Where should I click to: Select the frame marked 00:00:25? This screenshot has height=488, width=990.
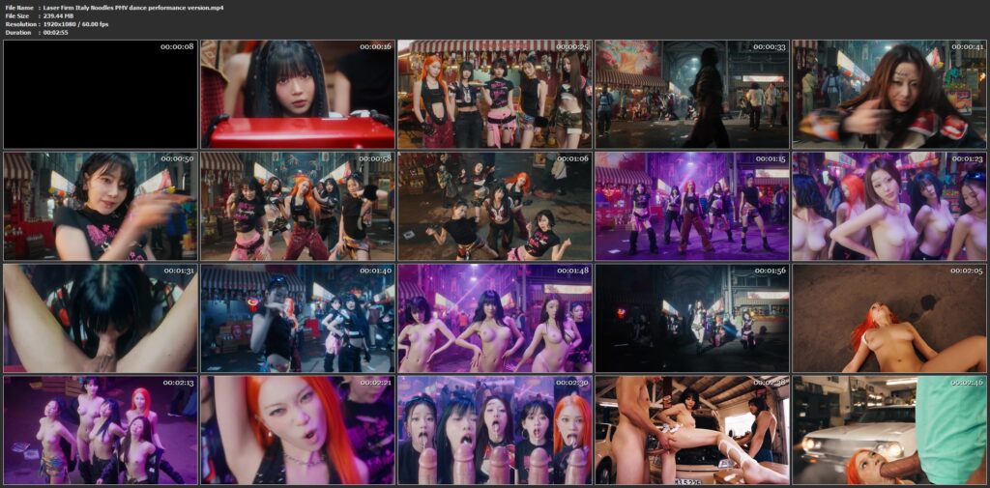494,94
